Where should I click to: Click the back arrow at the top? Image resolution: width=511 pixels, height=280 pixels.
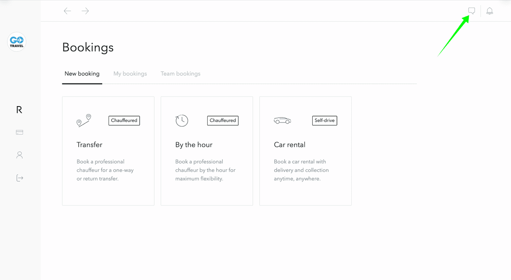(67, 11)
